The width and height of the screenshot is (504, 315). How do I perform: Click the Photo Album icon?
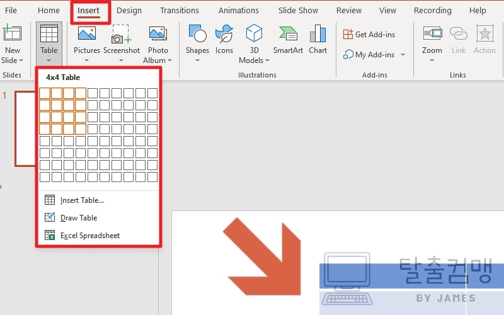pyautogui.click(x=158, y=33)
